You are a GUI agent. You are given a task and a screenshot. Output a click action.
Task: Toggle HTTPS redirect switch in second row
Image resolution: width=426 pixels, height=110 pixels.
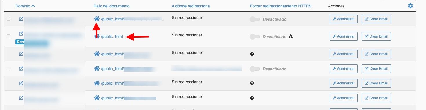pos(255,37)
